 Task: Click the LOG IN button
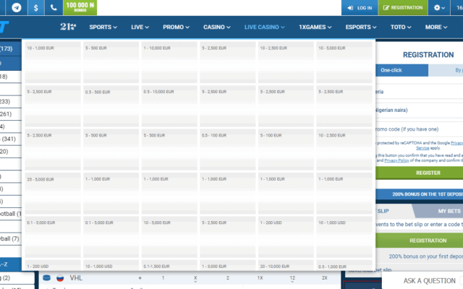click(360, 8)
